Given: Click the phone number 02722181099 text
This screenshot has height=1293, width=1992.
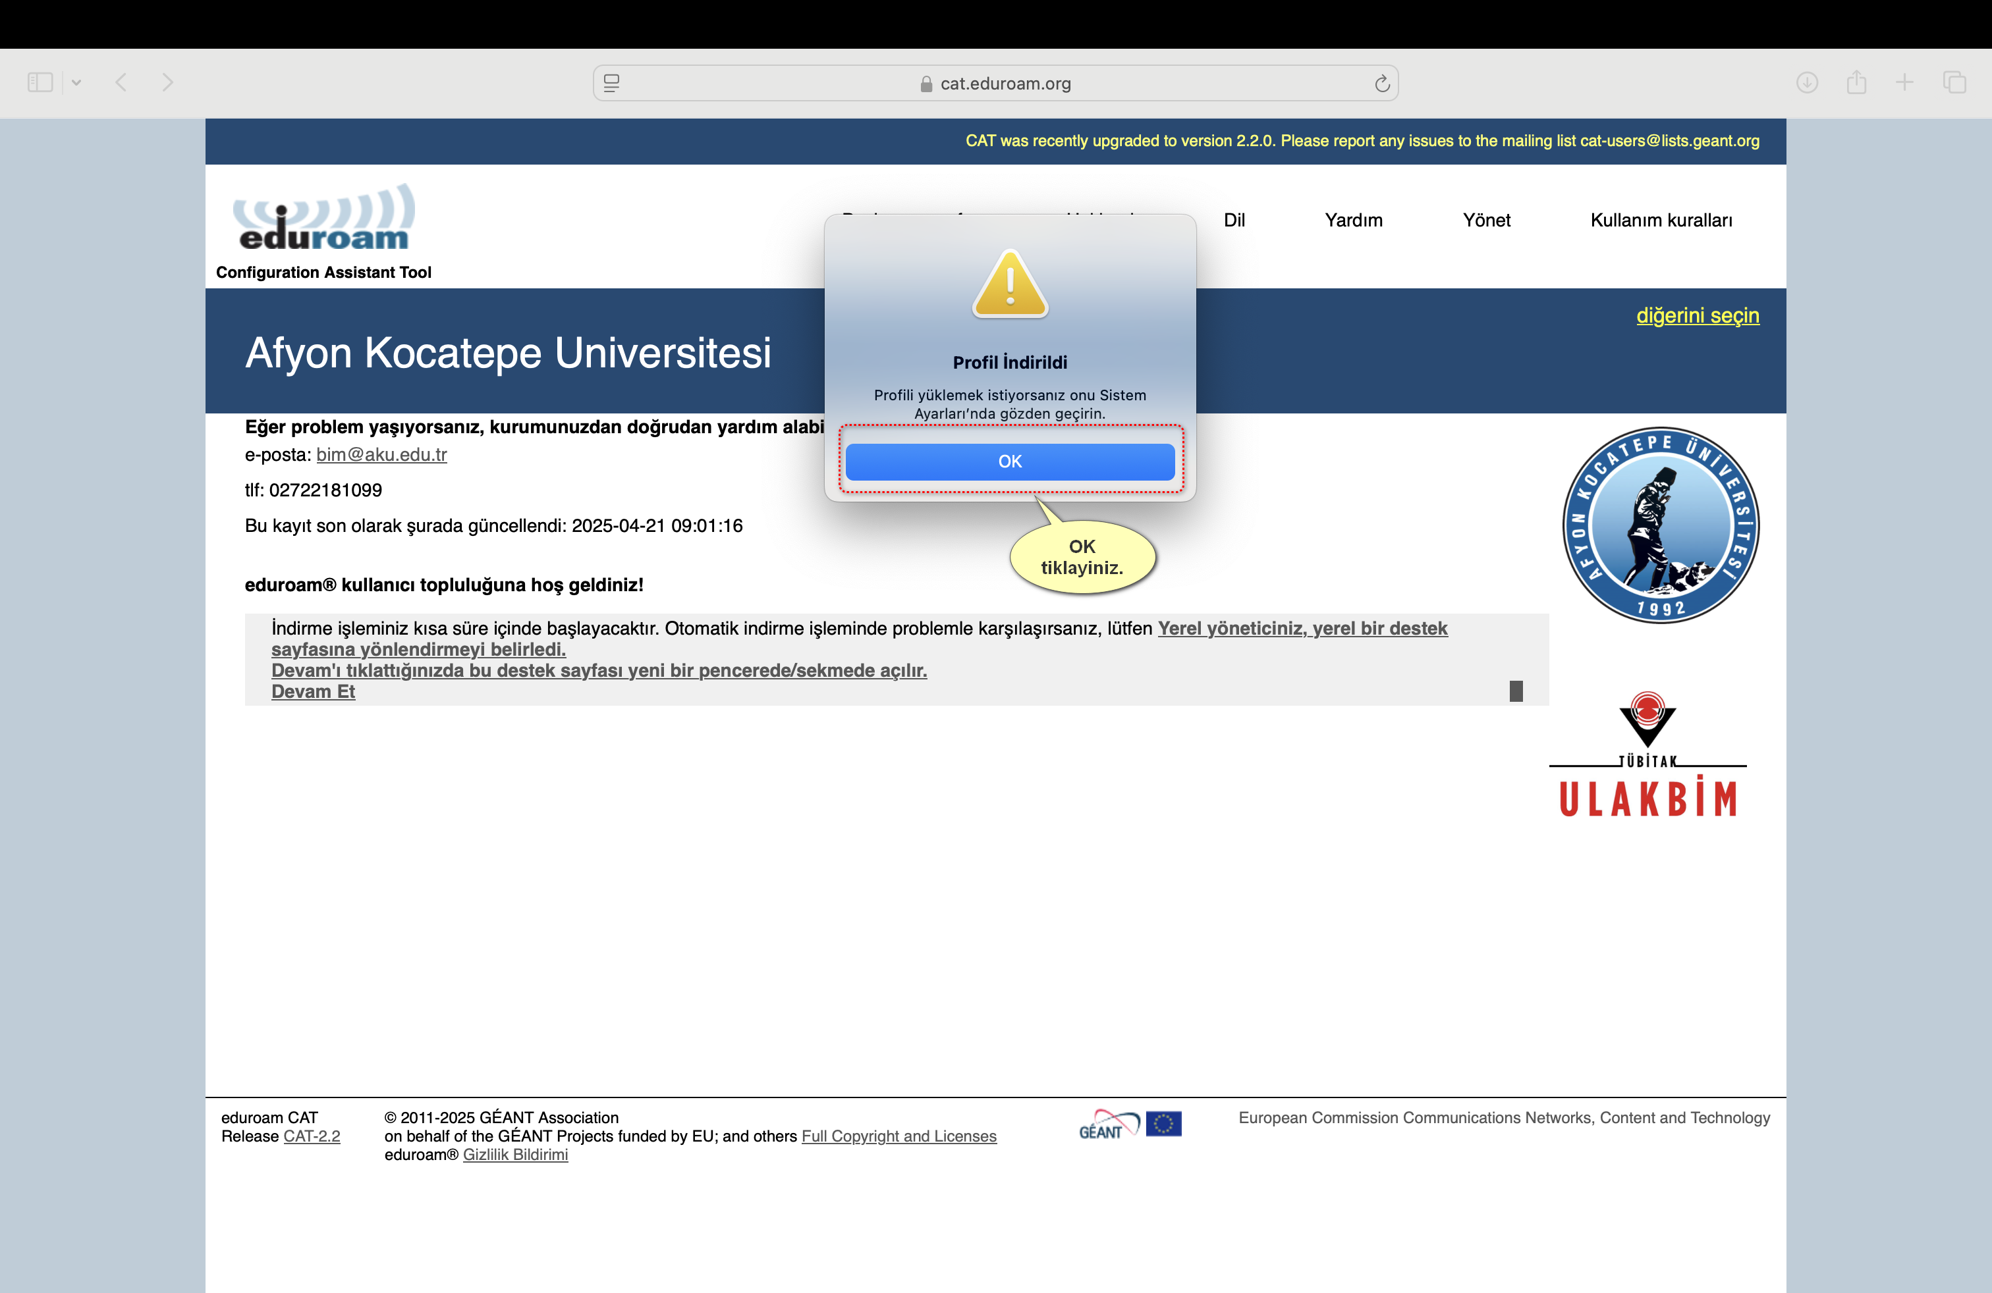Looking at the screenshot, I should pos(325,490).
